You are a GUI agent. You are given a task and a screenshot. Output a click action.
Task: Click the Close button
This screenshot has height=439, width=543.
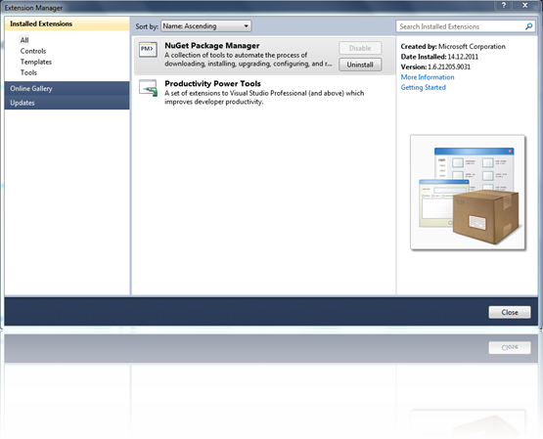510,312
